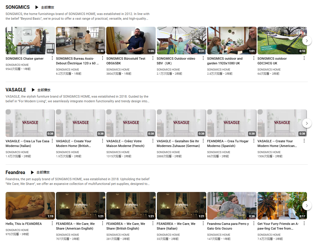Viewport: 314px width, 244px height.
Task: Open three-dot menu for SONGMICS outdoor GDC34CG UK
Action: pyautogui.click(x=304, y=58)
